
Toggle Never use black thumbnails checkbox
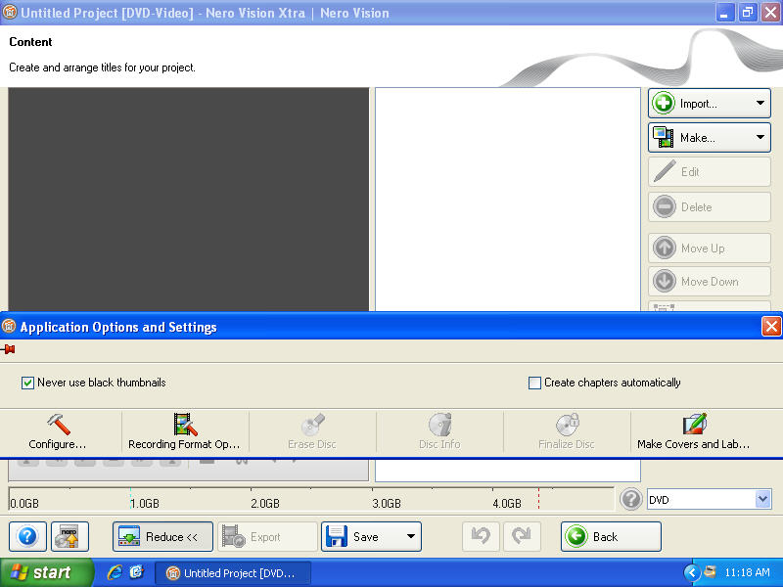tap(27, 383)
